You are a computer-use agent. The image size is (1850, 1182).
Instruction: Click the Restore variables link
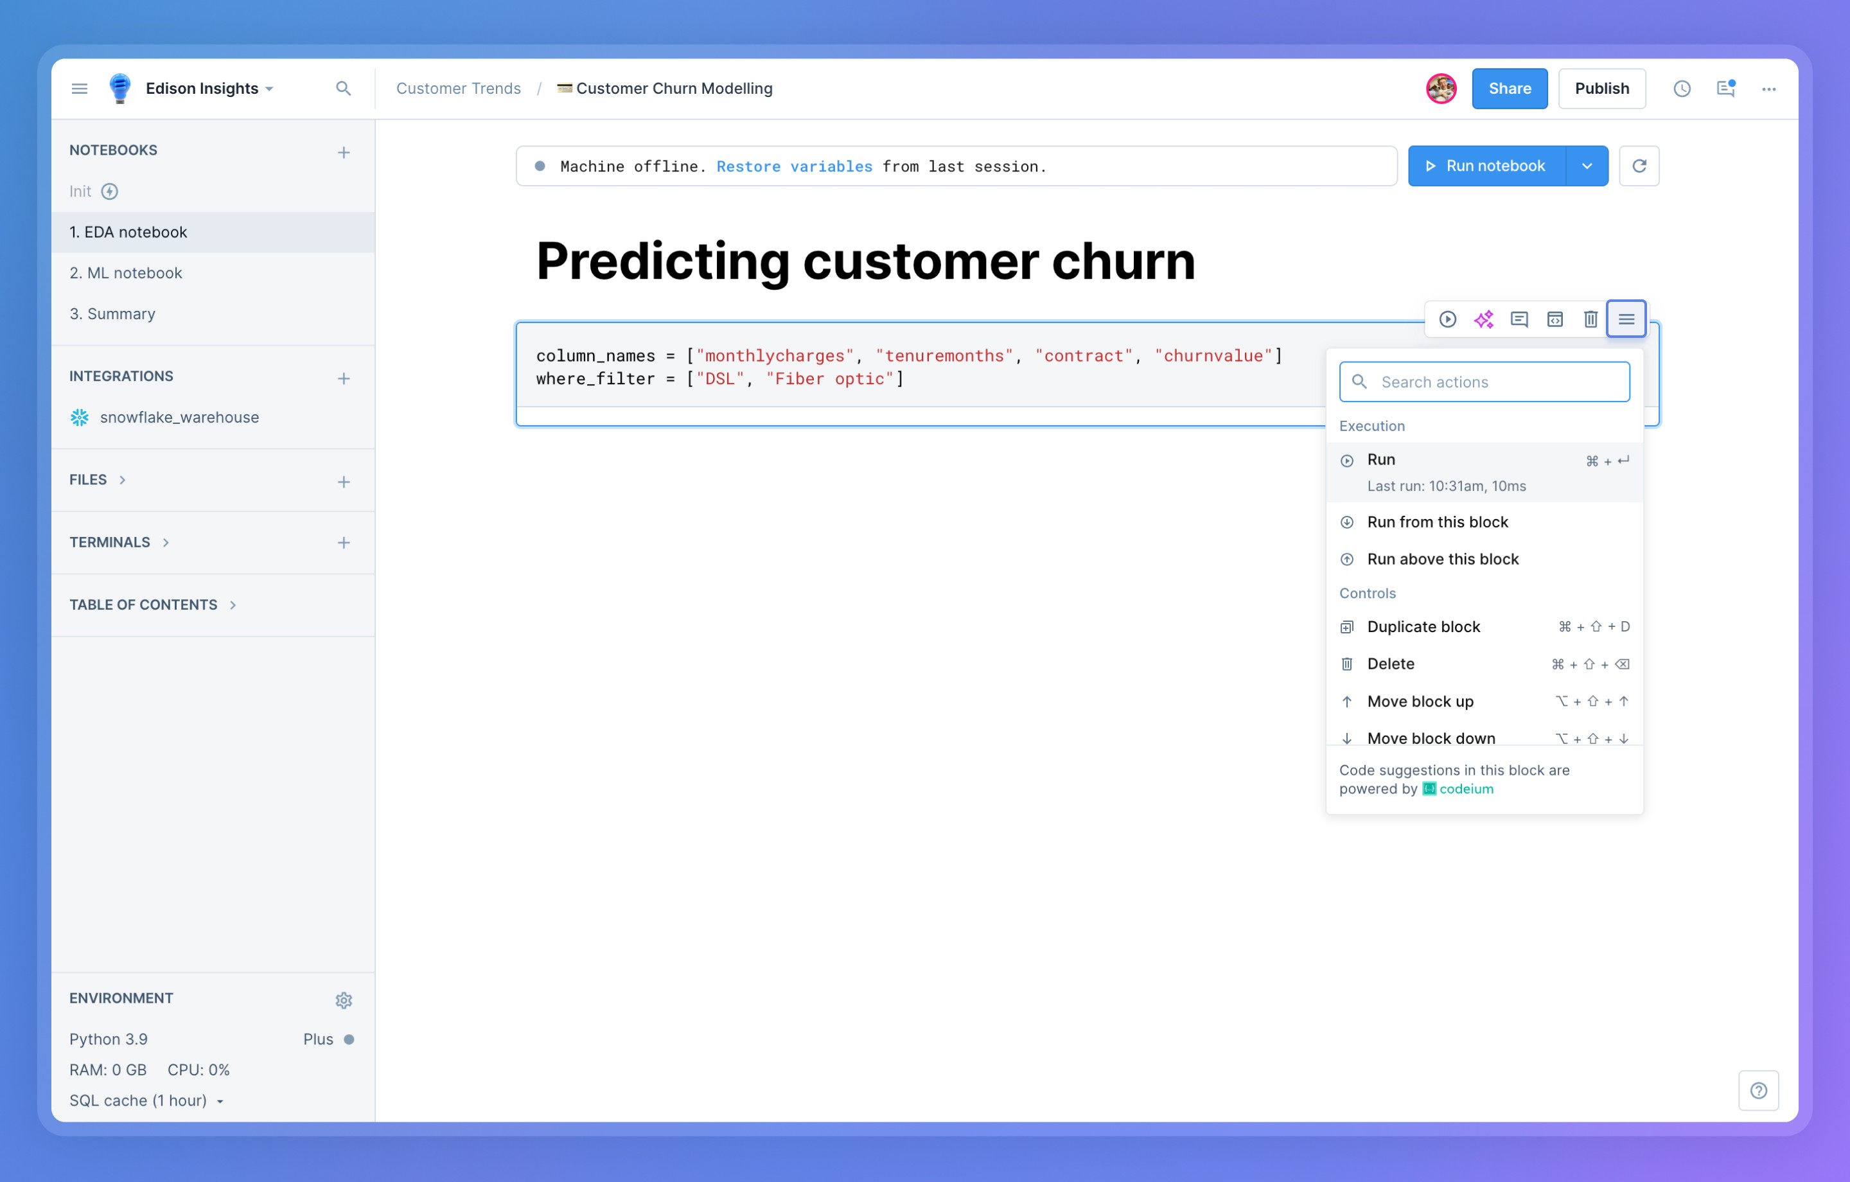tap(793, 166)
